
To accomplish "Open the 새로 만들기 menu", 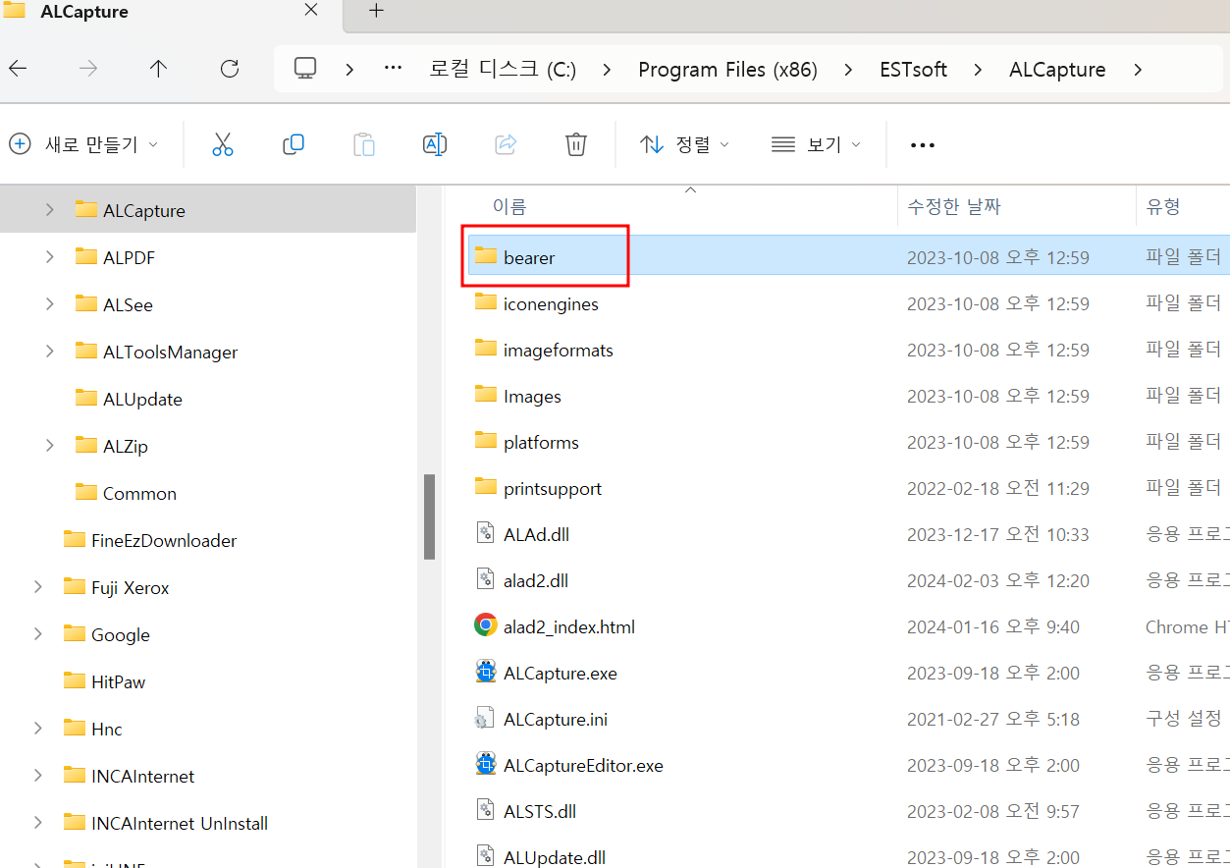I will (83, 144).
